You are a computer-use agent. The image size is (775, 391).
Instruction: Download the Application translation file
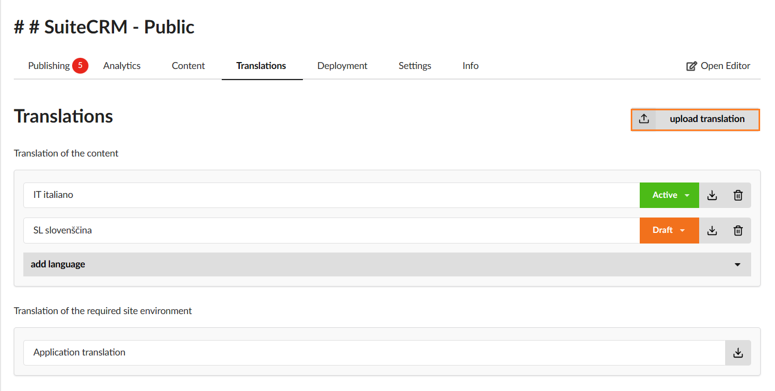click(x=738, y=353)
